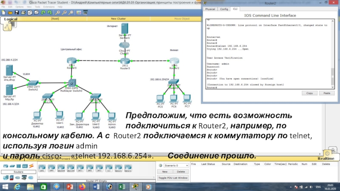Select Switches device category icon
Screen dimensions: 340x191
[x=12, y=166]
